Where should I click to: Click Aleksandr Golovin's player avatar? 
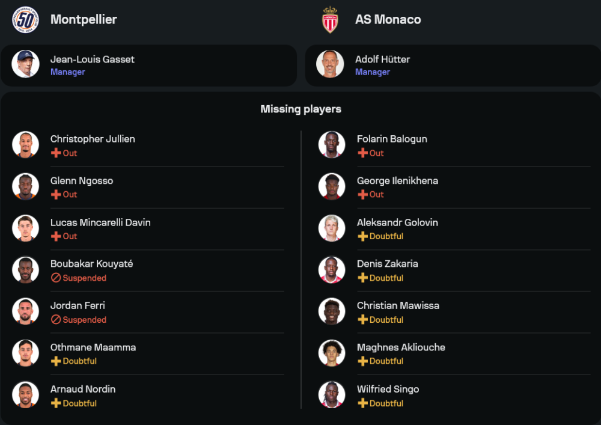coord(332,228)
